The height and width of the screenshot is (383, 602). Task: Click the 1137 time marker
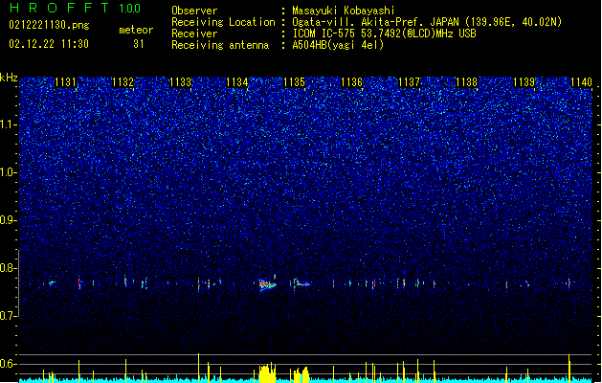pos(410,82)
